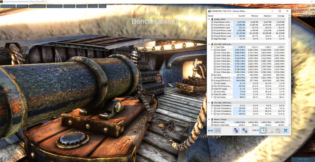Collapse the Core Clocks tree
The height and width of the screenshot is (162, 315).
click(x=212, y=50)
